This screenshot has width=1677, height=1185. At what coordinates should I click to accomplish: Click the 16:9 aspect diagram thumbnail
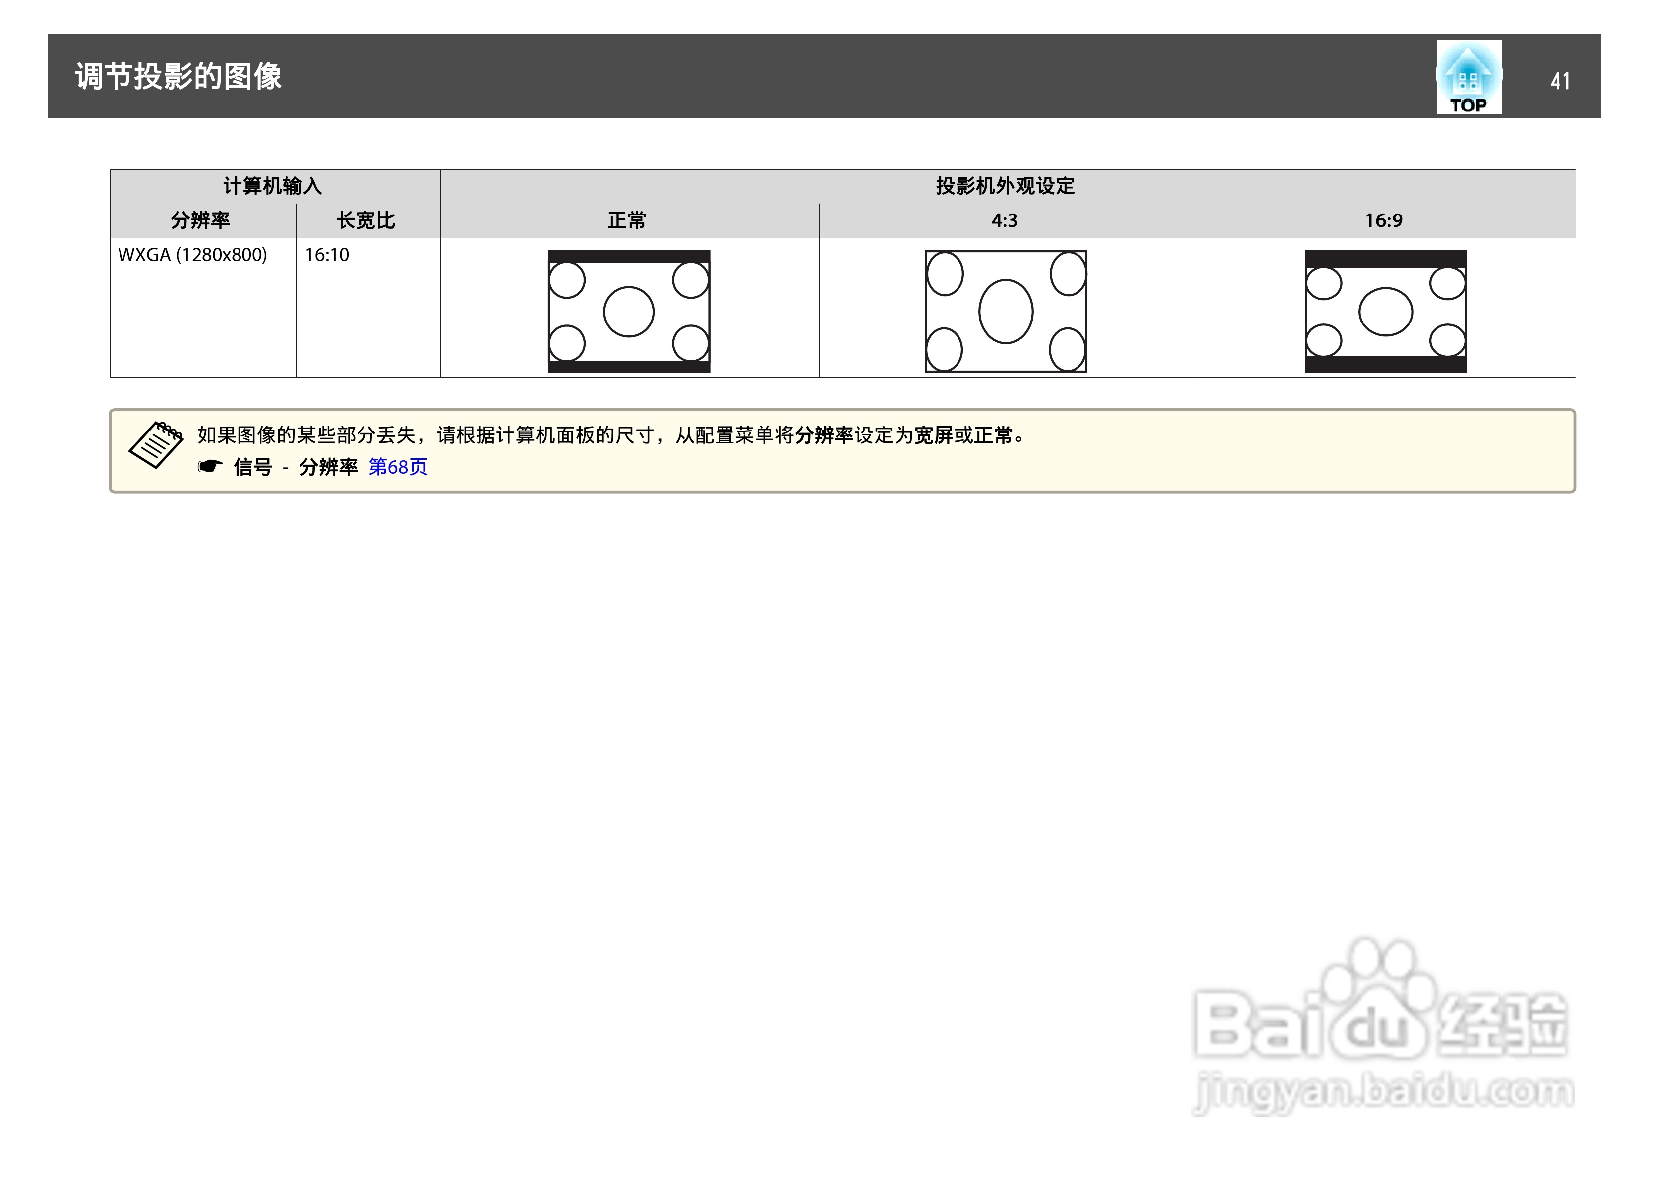(1385, 312)
